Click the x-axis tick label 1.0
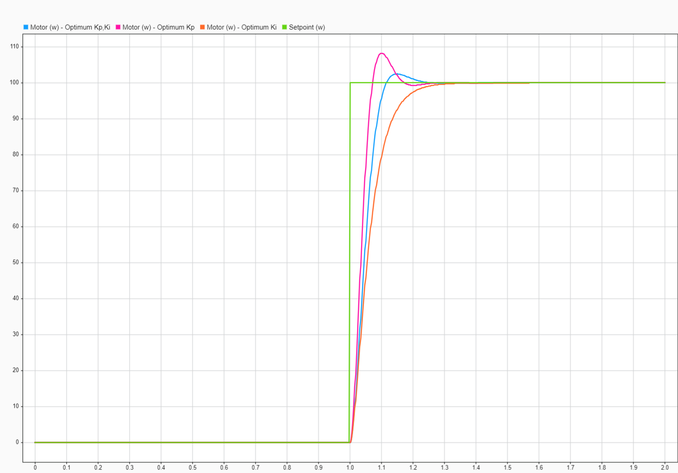 coord(350,468)
